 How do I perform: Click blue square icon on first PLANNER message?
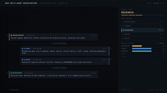pyautogui.click(x=22, y=49)
